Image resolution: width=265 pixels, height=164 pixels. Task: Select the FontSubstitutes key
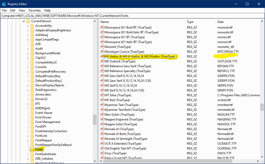pos(46,154)
